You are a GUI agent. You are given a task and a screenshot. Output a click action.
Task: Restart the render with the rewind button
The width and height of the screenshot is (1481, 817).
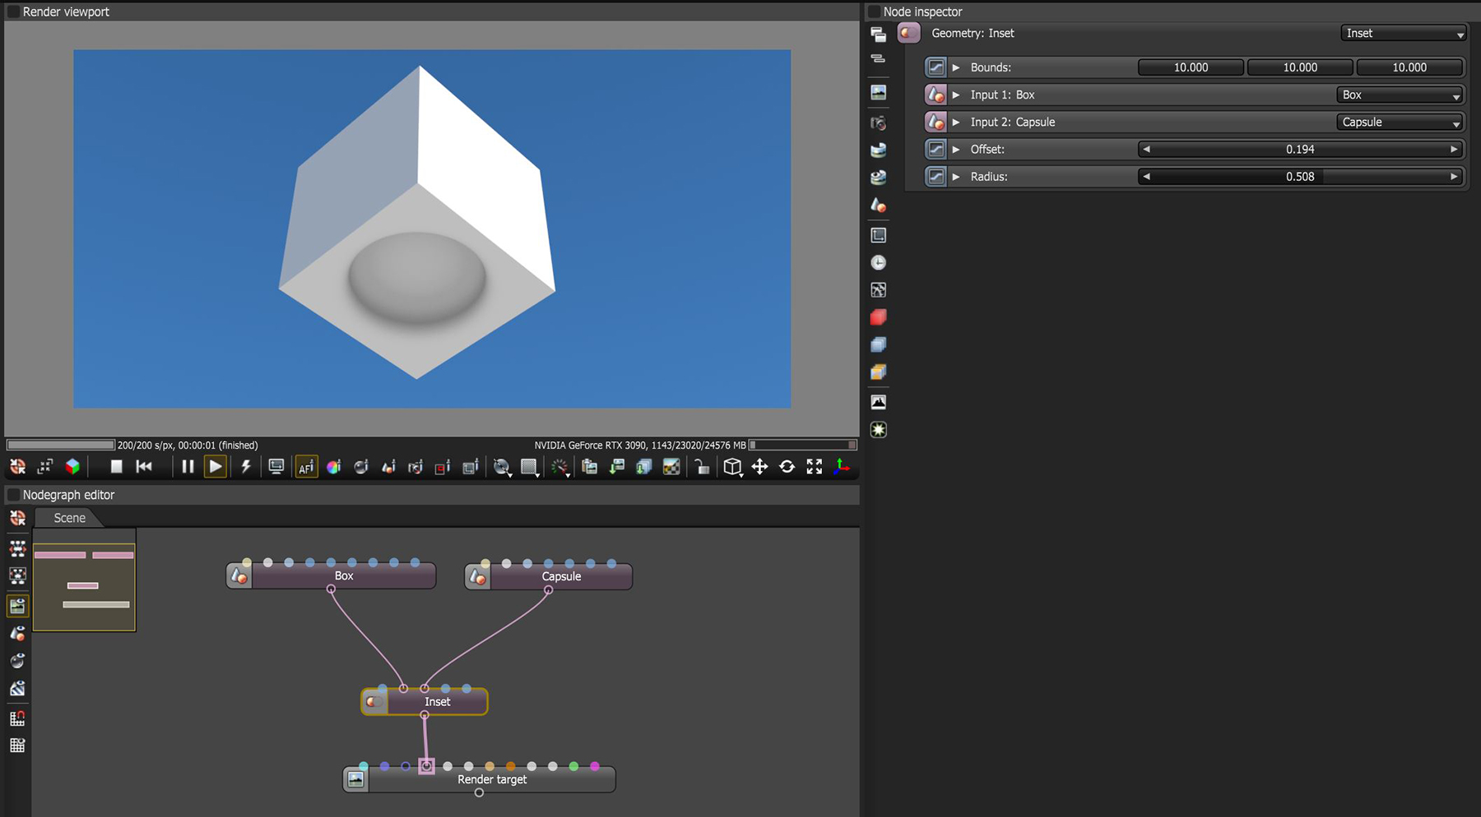pyautogui.click(x=144, y=467)
